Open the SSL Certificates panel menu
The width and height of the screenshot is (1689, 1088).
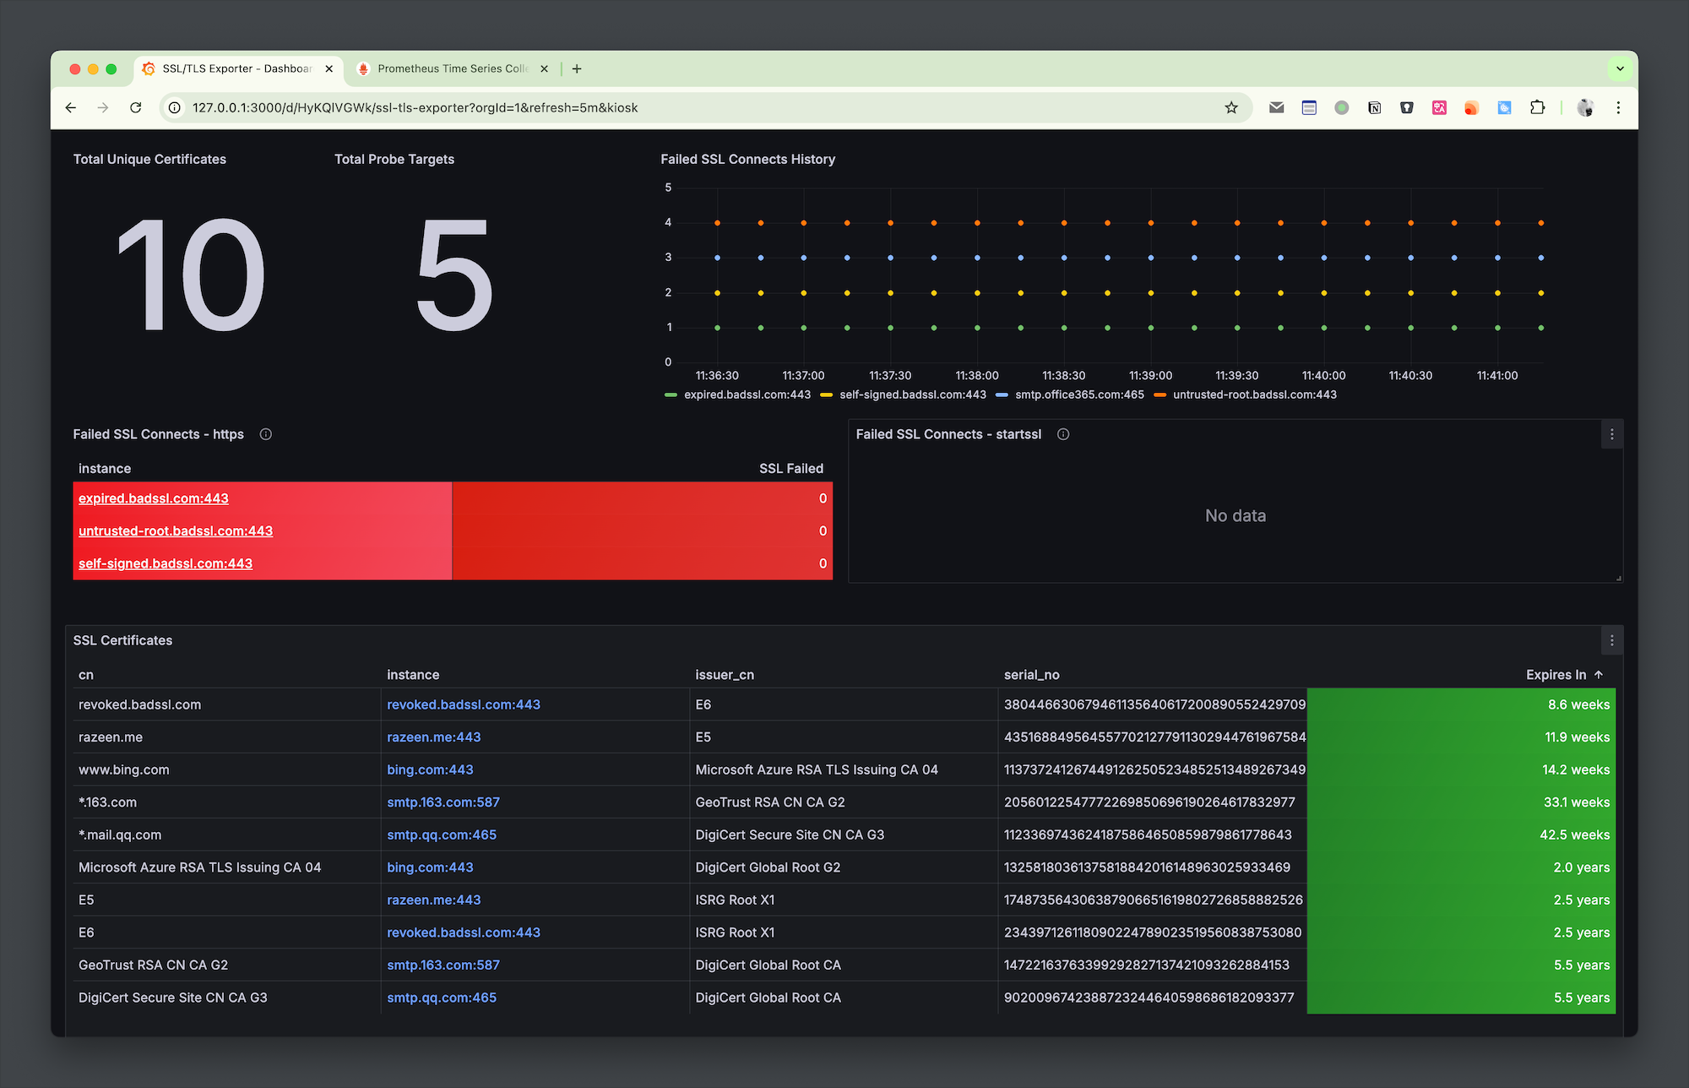(x=1611, y=640)
